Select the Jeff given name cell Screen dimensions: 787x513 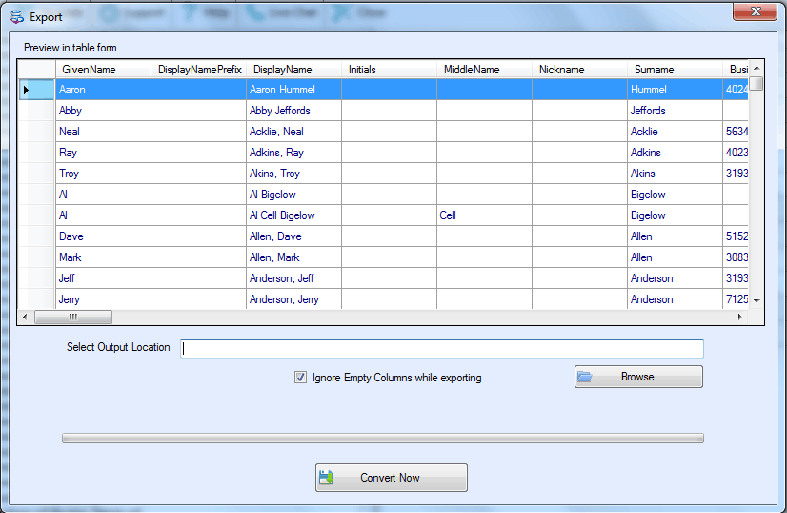click(x=104, y=278)
